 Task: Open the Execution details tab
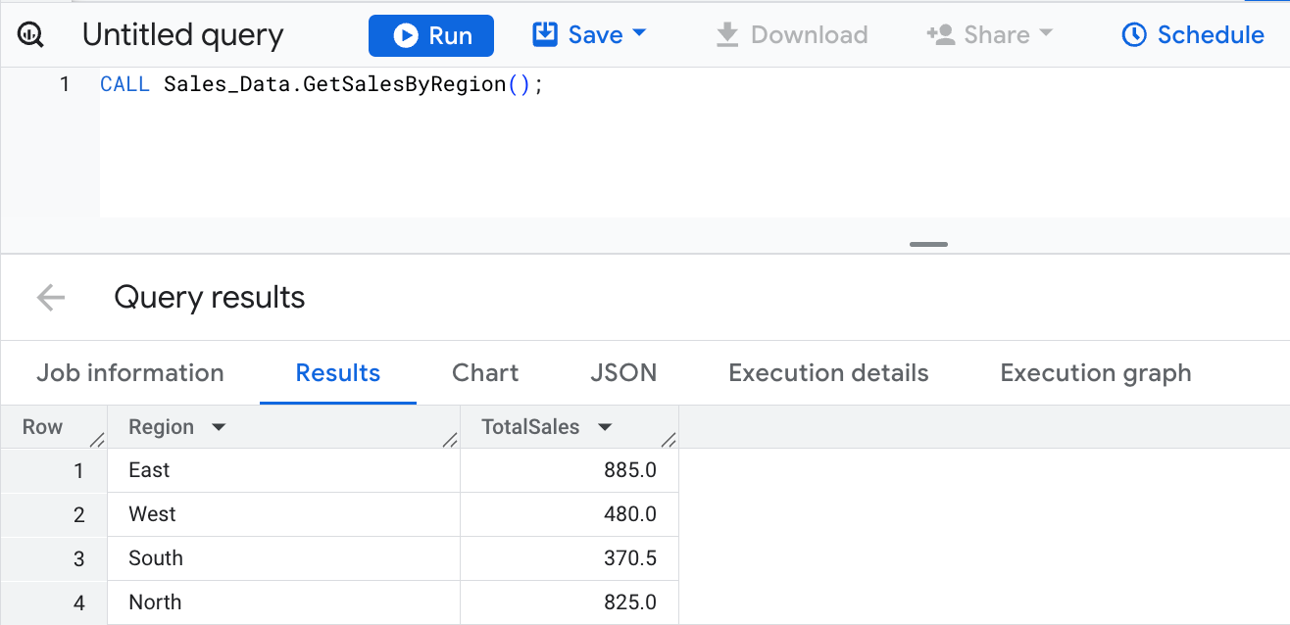tap(828, 373)
